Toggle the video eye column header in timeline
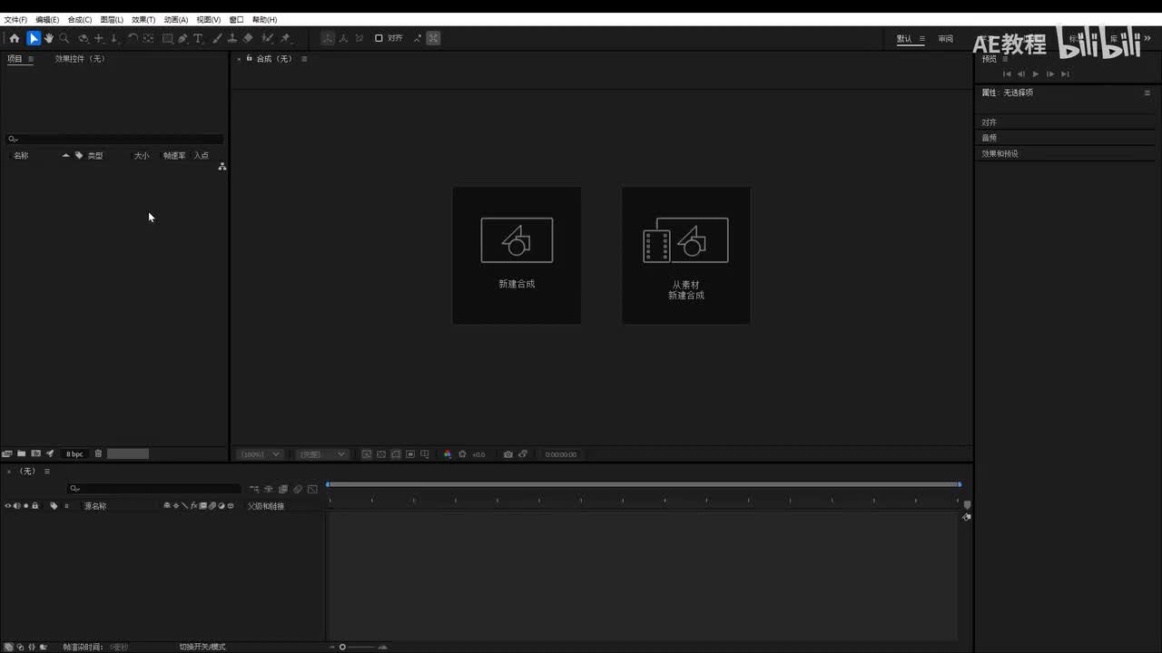 (8, 506)
